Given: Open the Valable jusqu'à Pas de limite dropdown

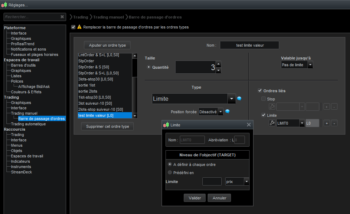Looking at the screenshot, I should (x=310, y=65).
